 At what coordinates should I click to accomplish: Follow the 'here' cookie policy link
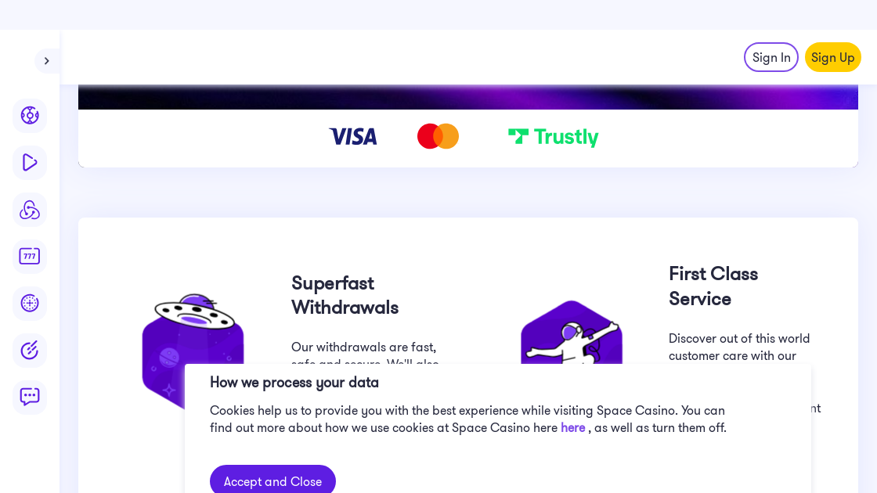click(x=572, y=428)
